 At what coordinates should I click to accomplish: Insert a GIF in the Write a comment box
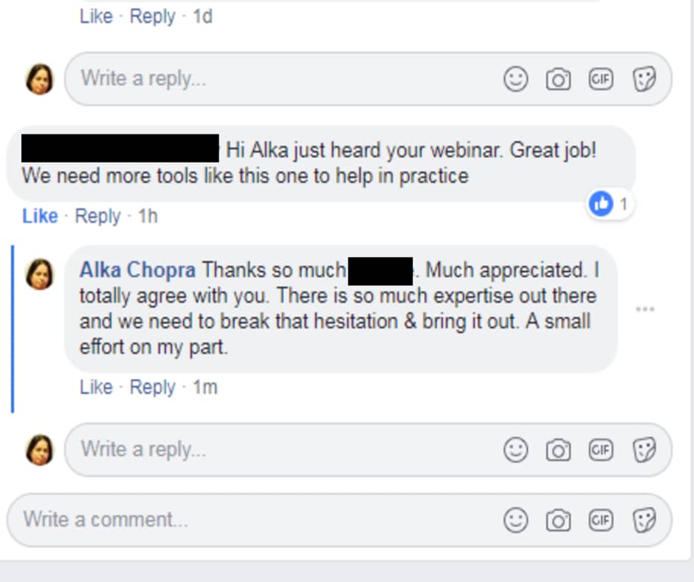click(x=601, y=520)
